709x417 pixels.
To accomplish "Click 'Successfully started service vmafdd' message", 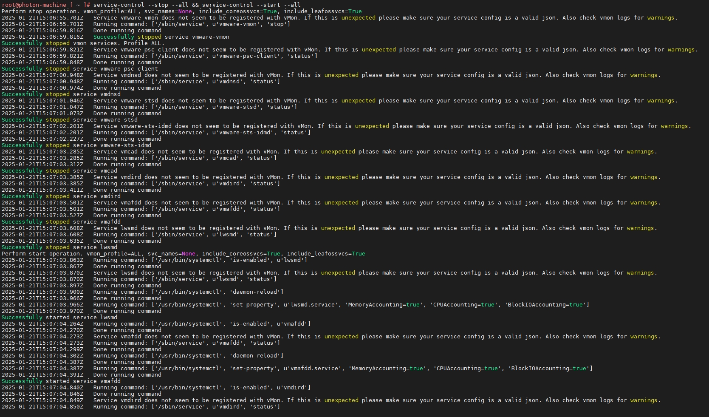I will pyautogui.click(x=61, y=381).
